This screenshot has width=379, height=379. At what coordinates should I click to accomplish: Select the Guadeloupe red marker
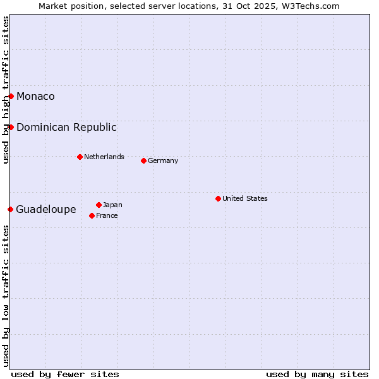coord(11,209)
